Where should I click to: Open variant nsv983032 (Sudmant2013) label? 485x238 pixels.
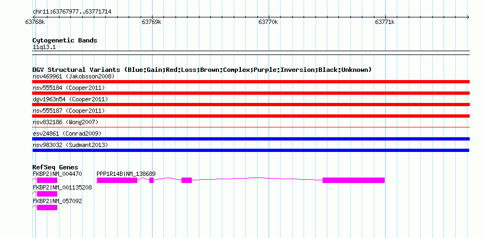[x=70, y=145]
